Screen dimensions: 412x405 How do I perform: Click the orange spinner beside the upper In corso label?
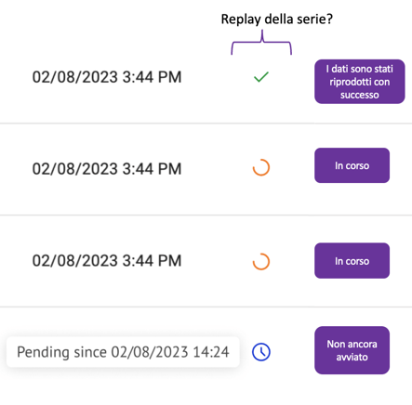coord(261,167)
